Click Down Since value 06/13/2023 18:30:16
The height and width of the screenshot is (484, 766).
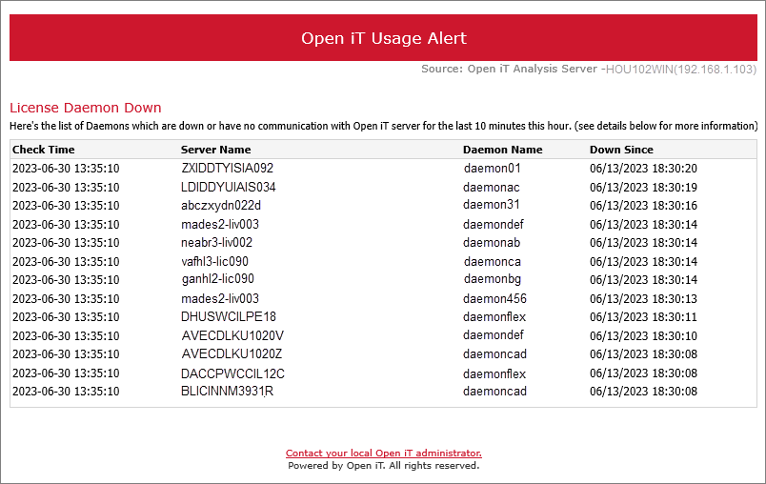[643, 205]
